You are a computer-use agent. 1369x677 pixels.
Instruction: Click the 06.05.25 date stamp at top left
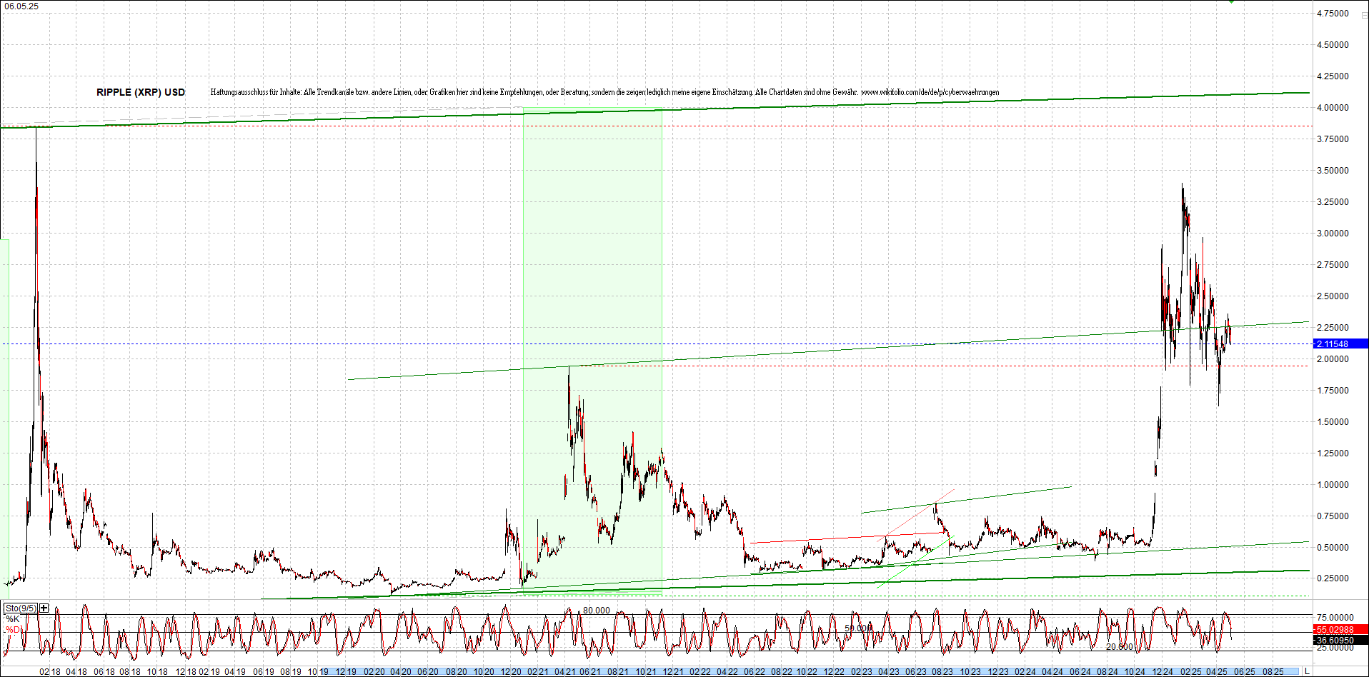[x=21, y=4]
